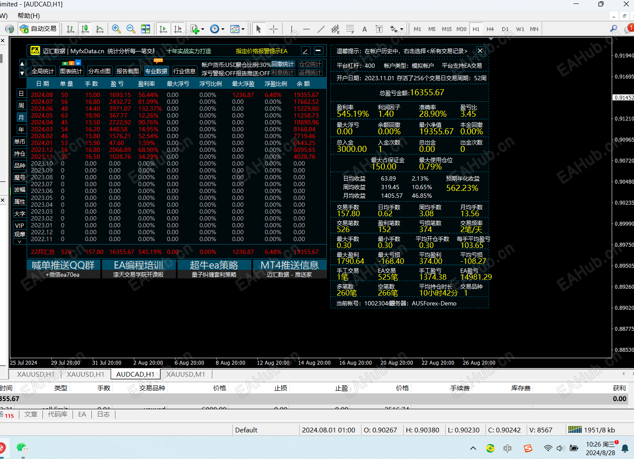
Task: Switch timeframe to W1
Action: pyautogui.click(x=520, y=29)
